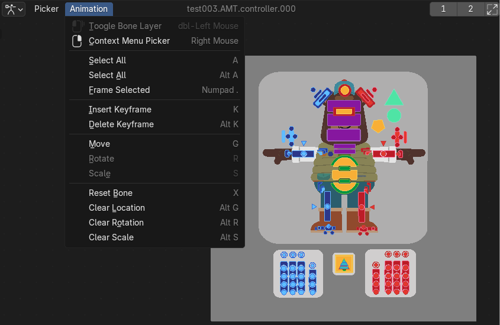Choose Clear Rotation in Animation menu
The width and height of the screenshot is (500, 325).
[116, 223]
